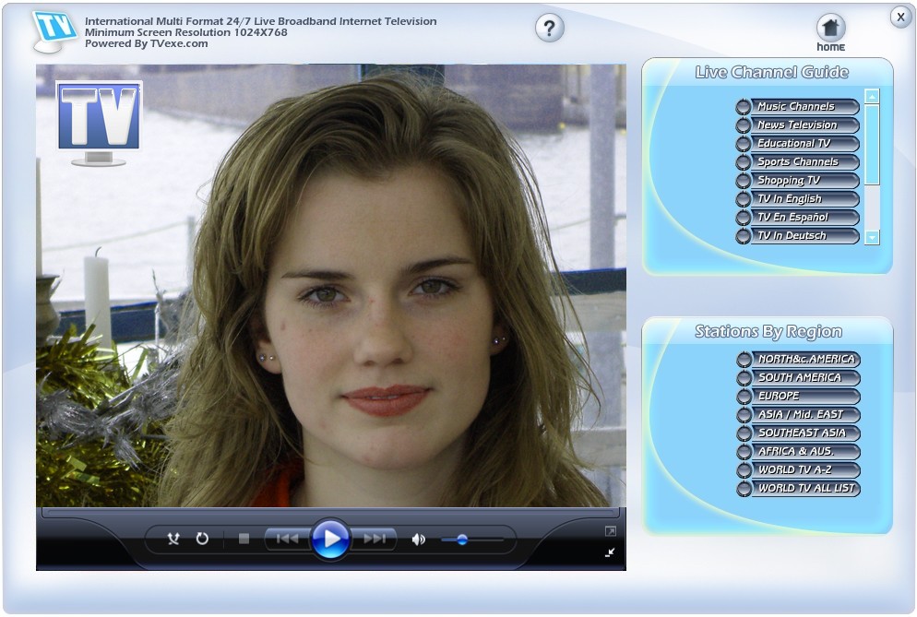Click the play button
This screenshot has width=917, height=617.
point(331,540)
